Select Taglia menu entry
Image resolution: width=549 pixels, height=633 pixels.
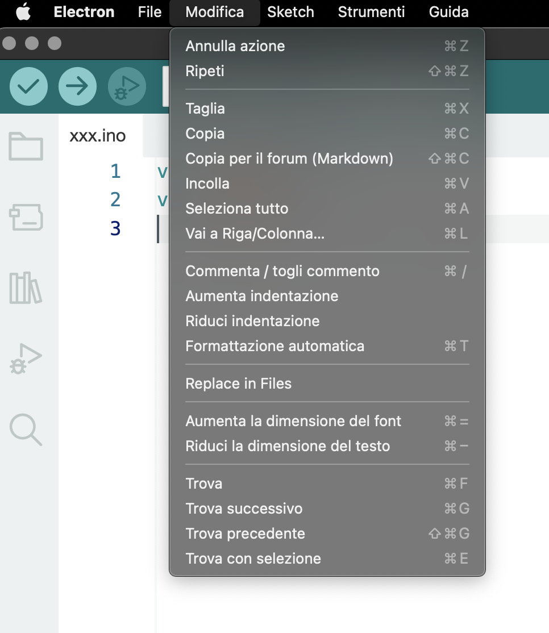(x=327, y=109)
